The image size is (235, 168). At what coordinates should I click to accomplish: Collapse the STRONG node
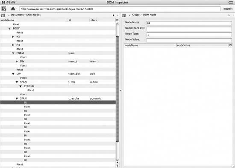[21, 86]
